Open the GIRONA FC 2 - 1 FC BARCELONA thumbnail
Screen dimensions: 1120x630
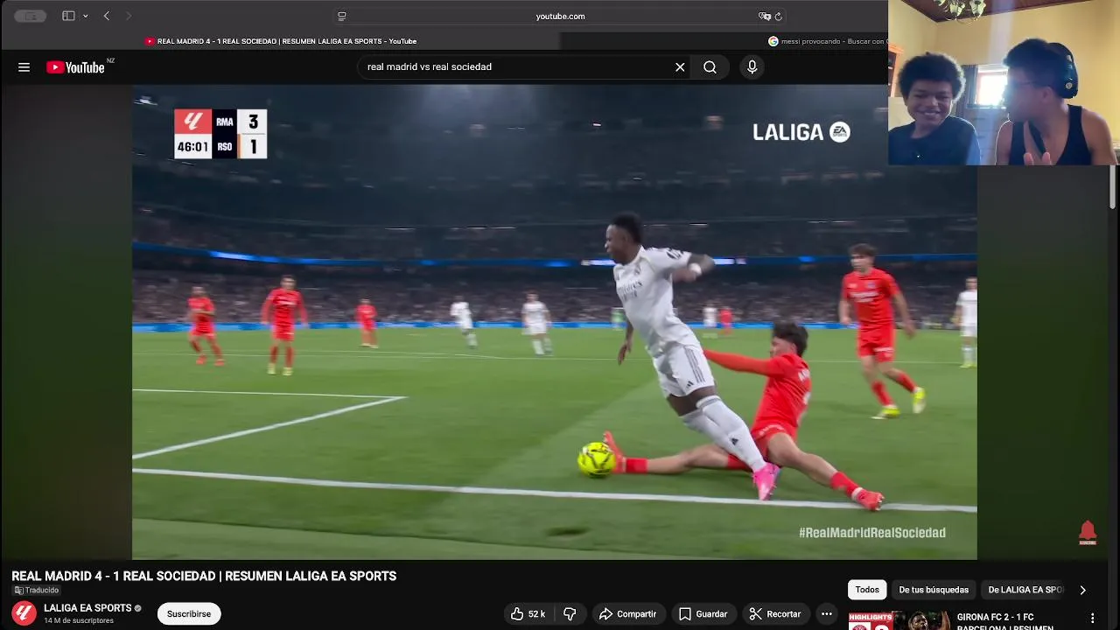click(x=898, y=620)
